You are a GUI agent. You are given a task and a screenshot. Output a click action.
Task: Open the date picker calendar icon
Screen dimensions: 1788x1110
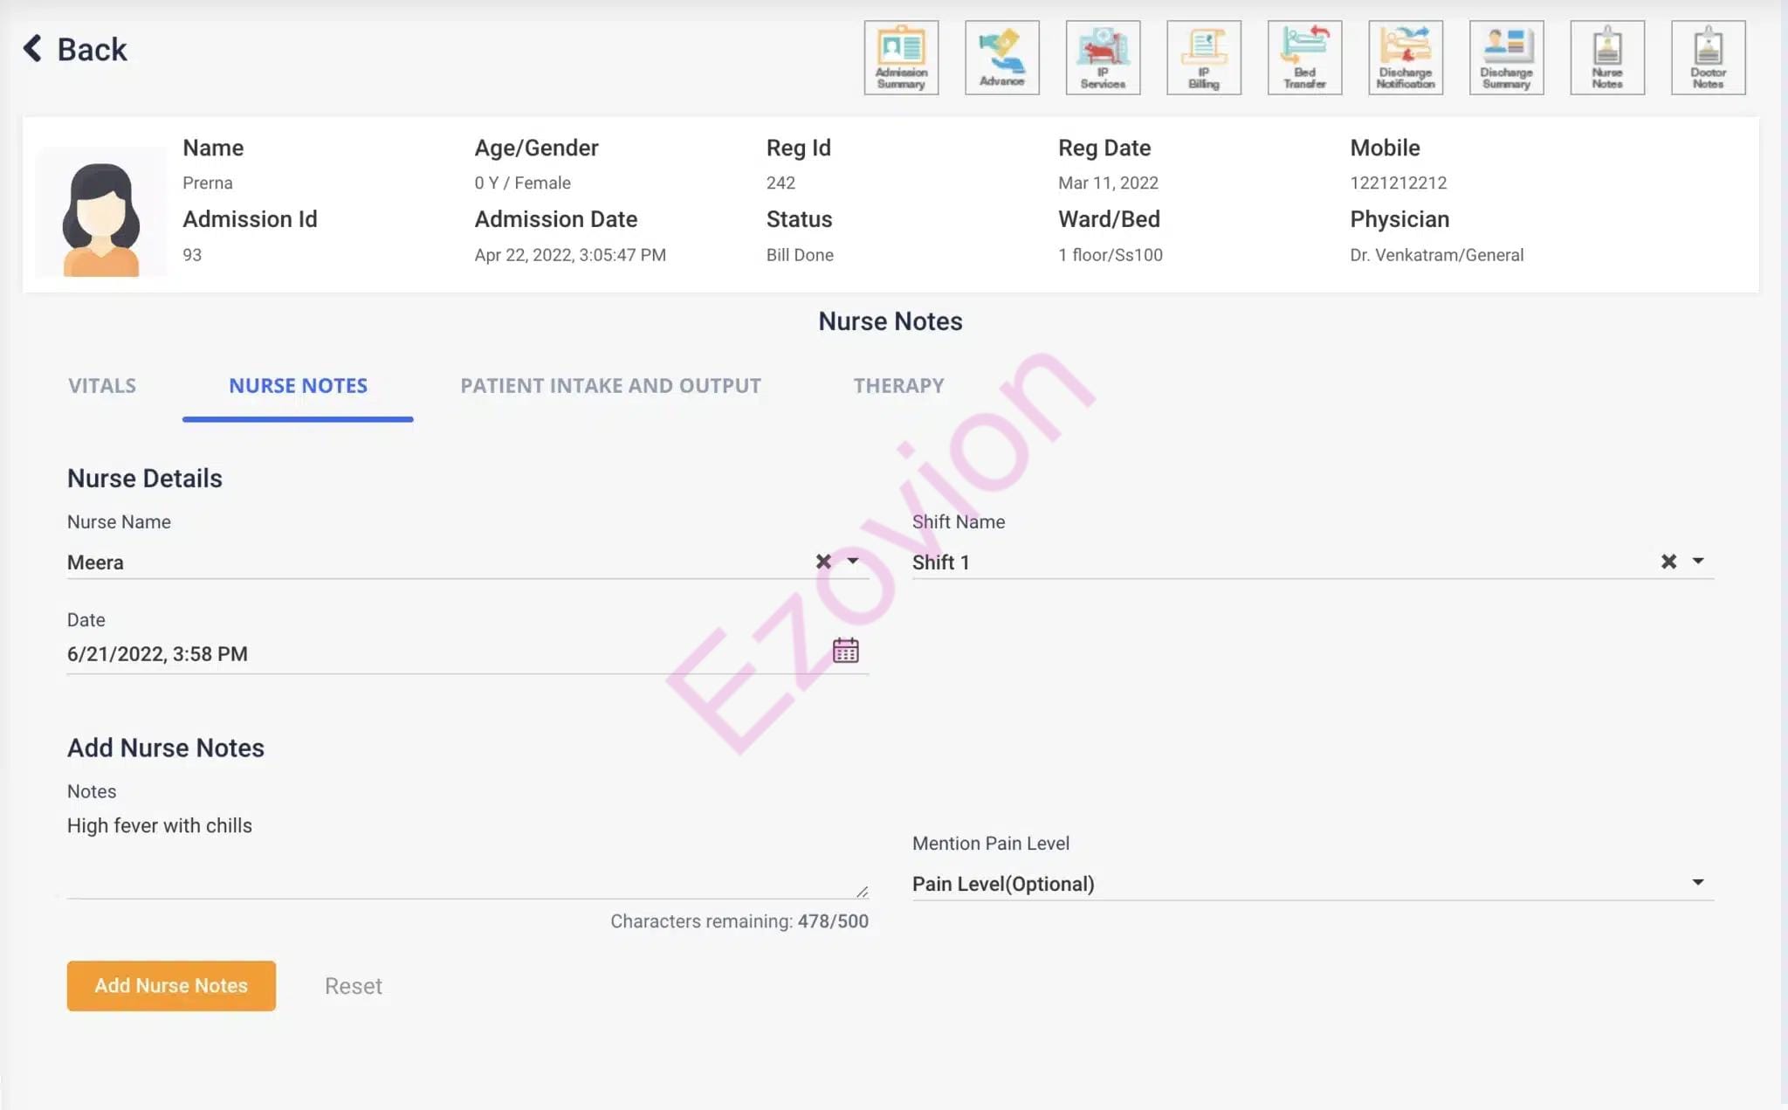(x=845, y=651)
